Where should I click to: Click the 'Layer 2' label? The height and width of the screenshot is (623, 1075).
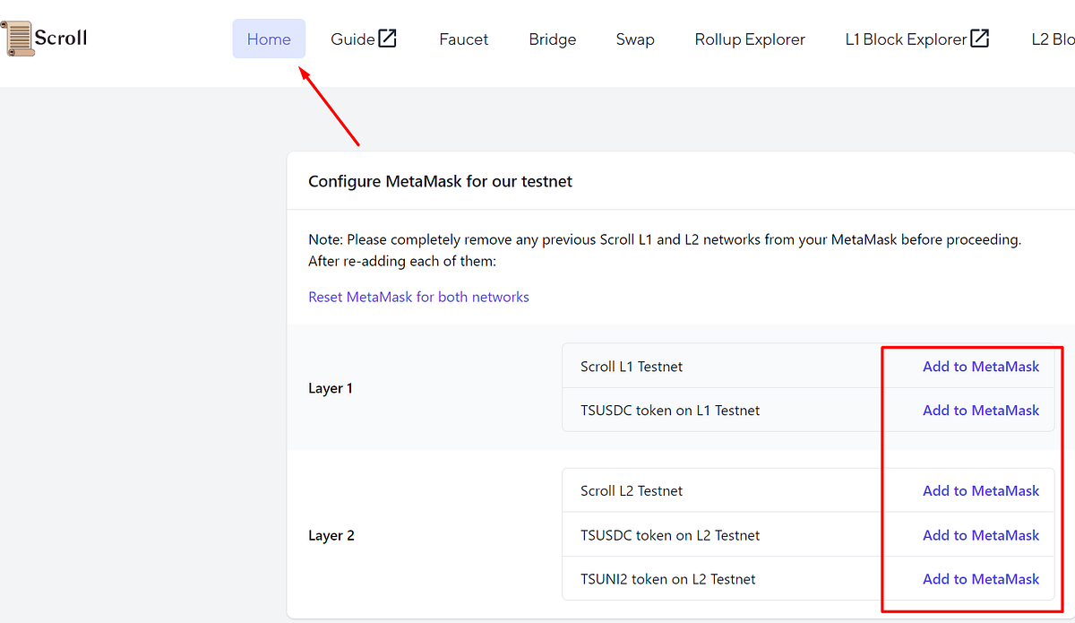331,535
